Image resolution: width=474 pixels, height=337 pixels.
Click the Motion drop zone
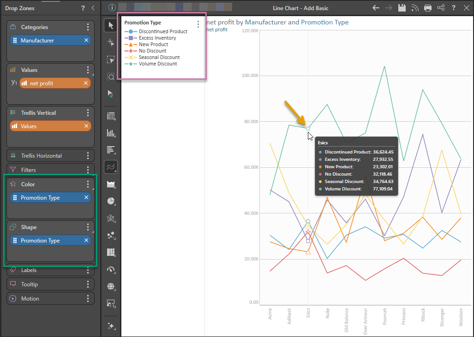pyautogui.click(x=50, y=298)
